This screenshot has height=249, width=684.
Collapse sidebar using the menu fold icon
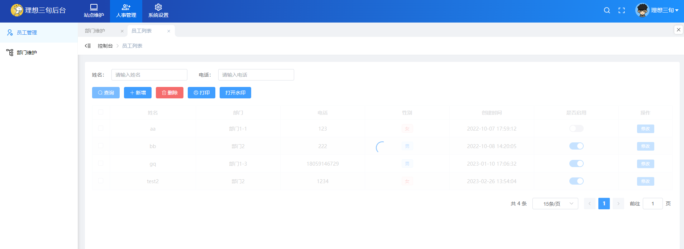click(x=88, y=46)
